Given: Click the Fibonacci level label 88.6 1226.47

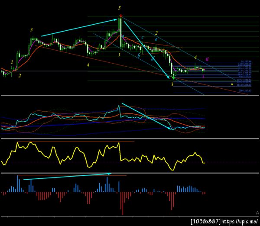Looking at the screenshot, I should (245, 74).
